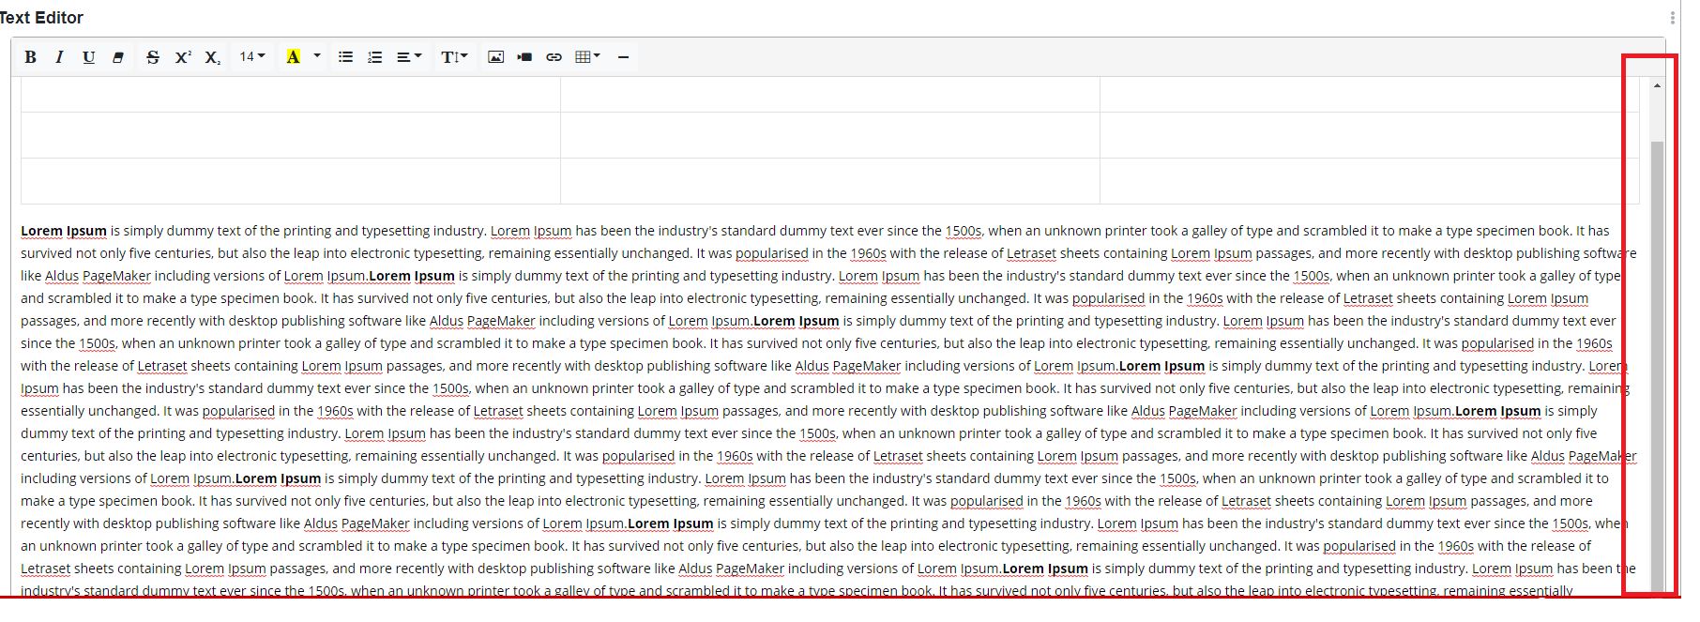Apply the yellow highlight color
This screenshot has height=622, width=1700.
[x=294, y=57]
